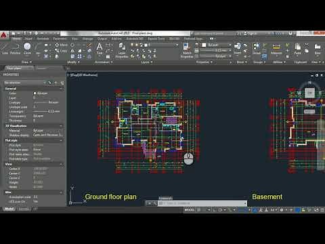Screen dimensions: 325x244
Task: Click the Utilities panel title
Action: [279, 62]
